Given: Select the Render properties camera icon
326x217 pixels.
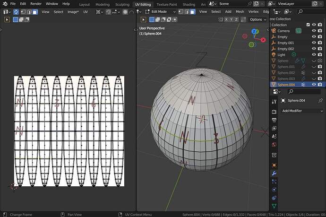Looking at the screenshot, I should (x=274, y=112).
